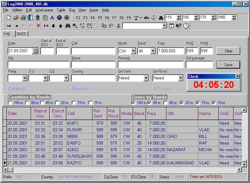
Task: Click the black up arrow icon
Action: [x=60, y=26]
